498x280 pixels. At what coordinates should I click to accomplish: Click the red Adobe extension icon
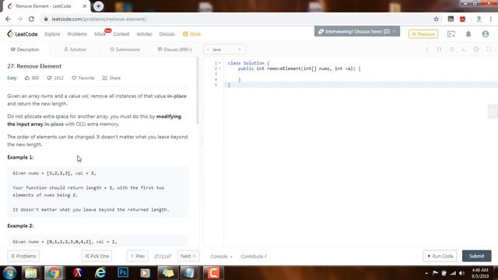tap(462, 19)
